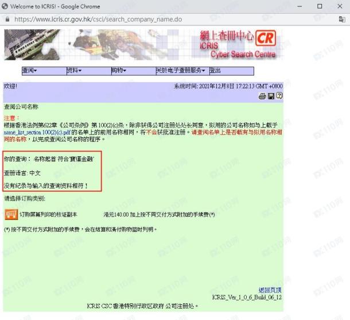The height and width of the screenshot is (320, 350).
Task: Click the 欢迎! greeting text
Action: point(10,86)
